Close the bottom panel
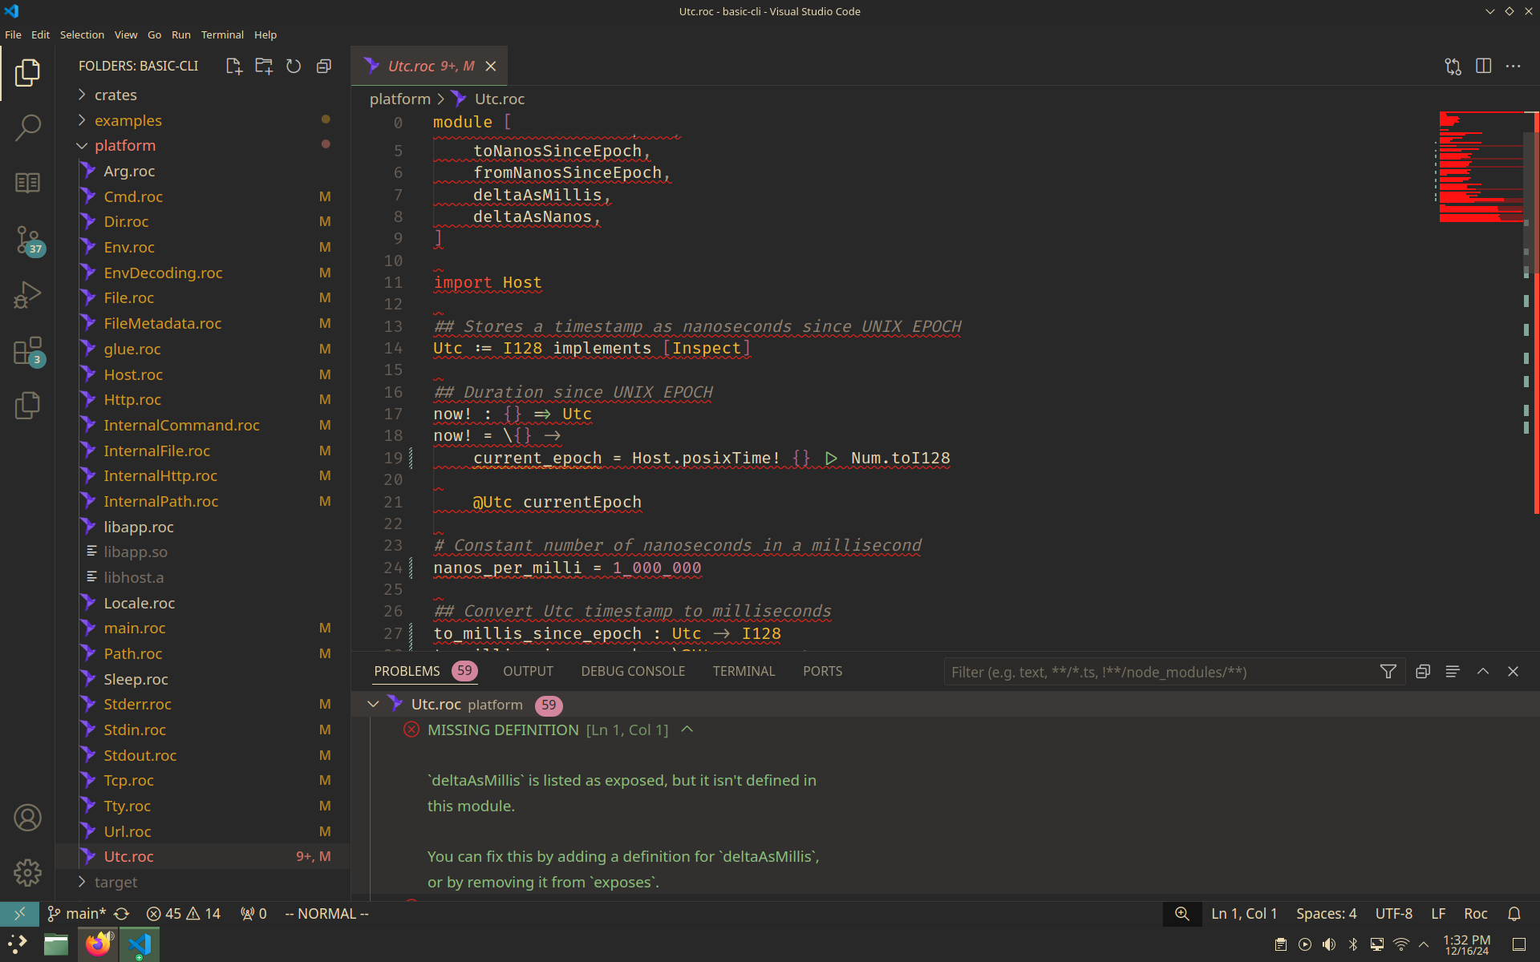The width and height of the screenshot is (1540, 962). point(1513,671)
